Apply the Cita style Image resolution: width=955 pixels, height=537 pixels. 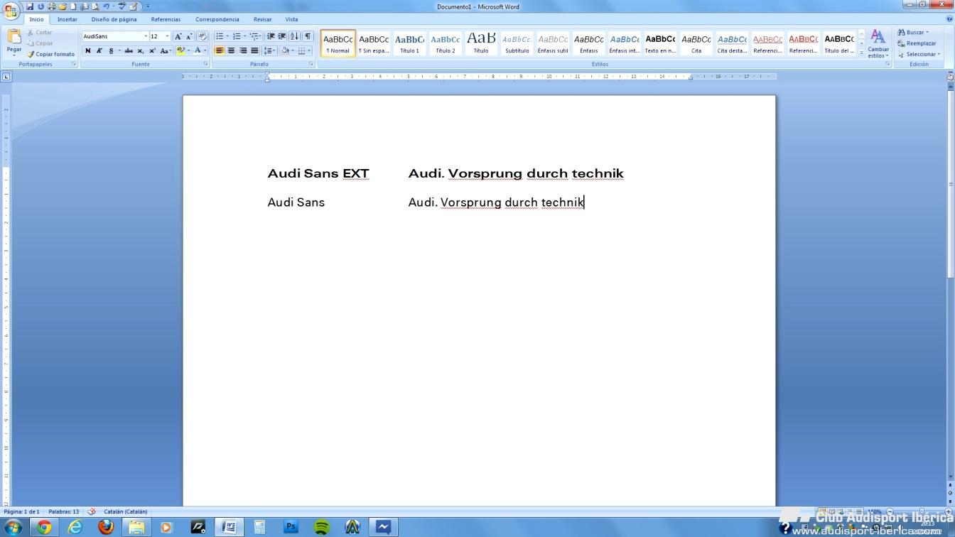click(x=696, y=43)
